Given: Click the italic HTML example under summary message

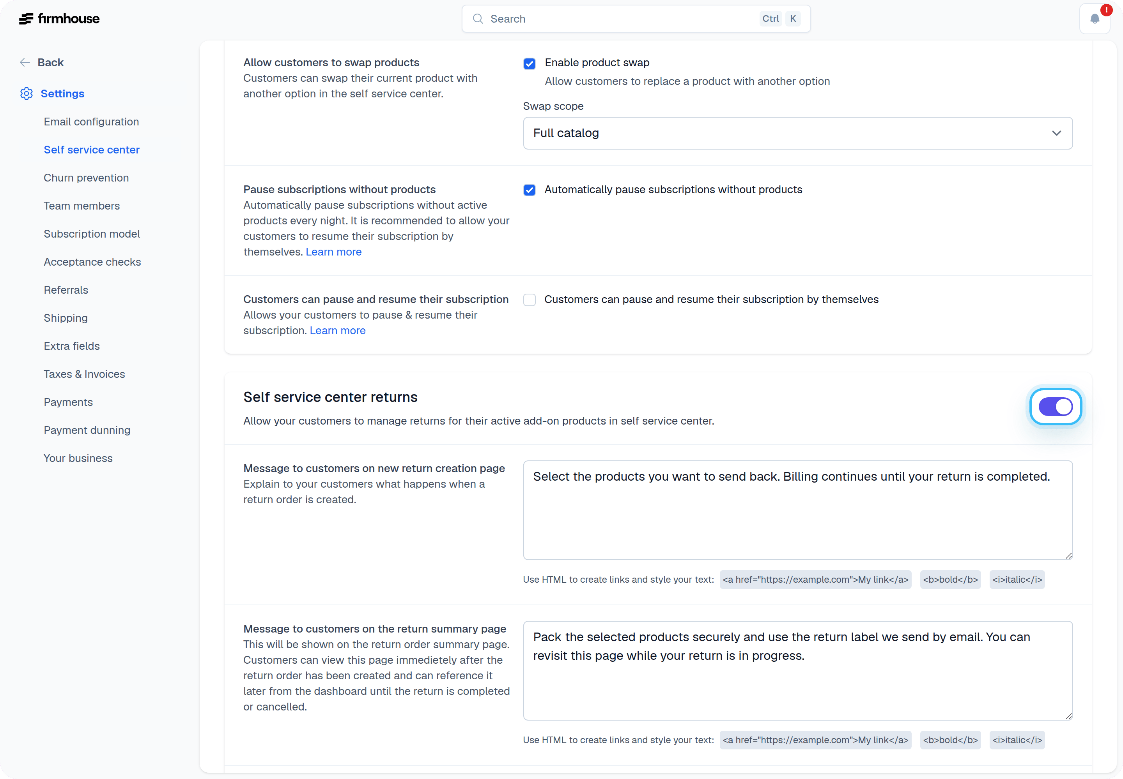Looking at the screenshot, I should pyautogui.click(x=1017, y=740).
